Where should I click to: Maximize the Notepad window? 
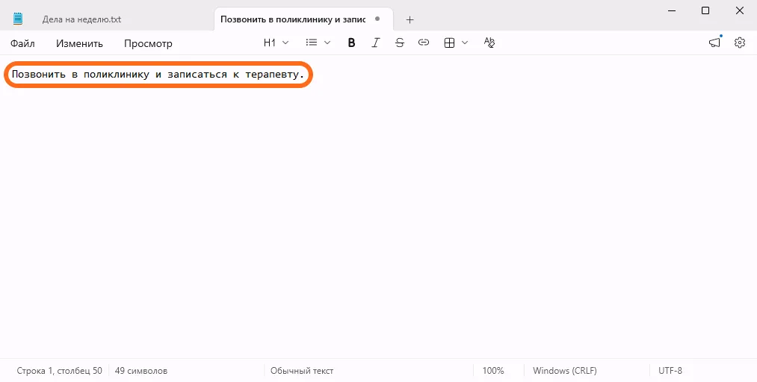click(705, 10)
